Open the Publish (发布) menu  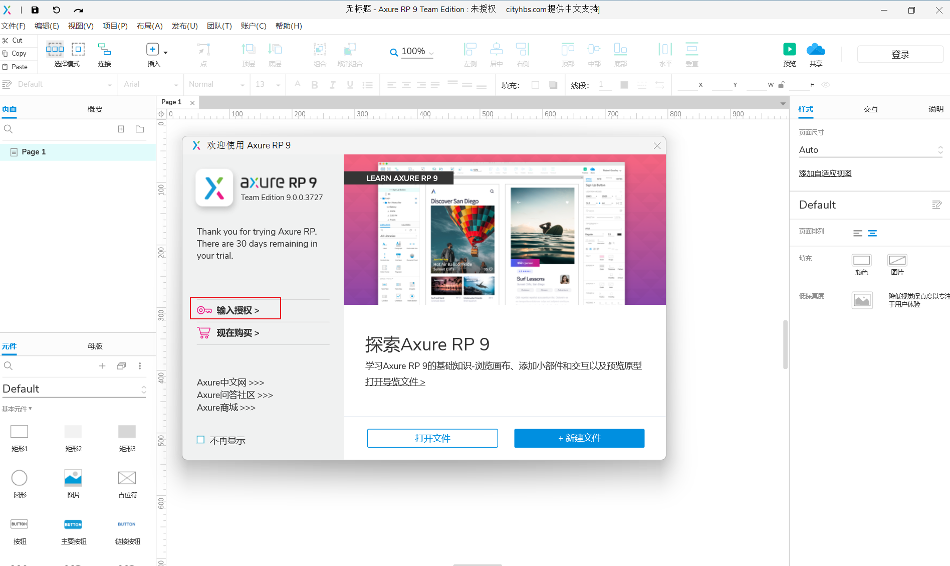pyautogui.click(x=184, y=26)
